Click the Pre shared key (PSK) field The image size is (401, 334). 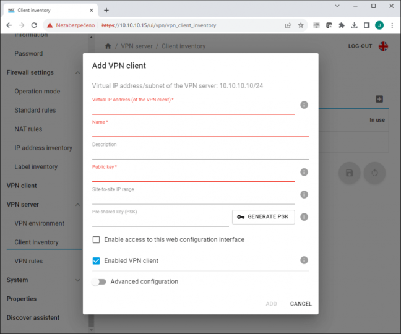pos(160,221)
